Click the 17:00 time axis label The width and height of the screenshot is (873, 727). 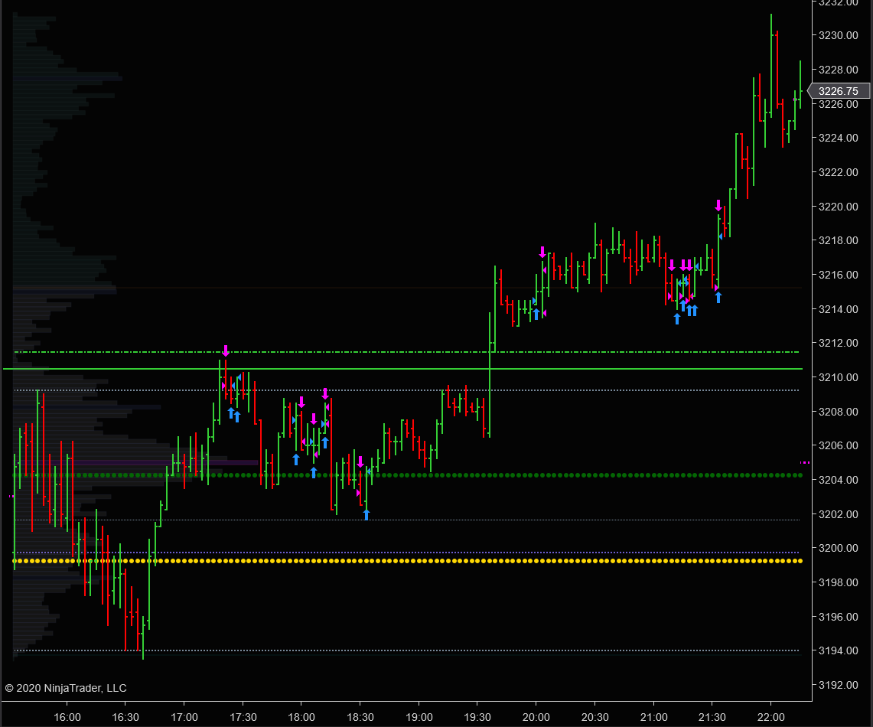[184, 717]
